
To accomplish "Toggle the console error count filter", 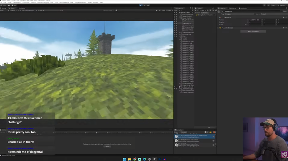I will pos(214,132).
